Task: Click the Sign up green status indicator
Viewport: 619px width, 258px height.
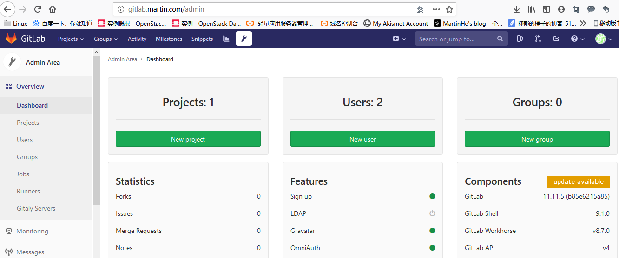Action: tap(432, 196)
